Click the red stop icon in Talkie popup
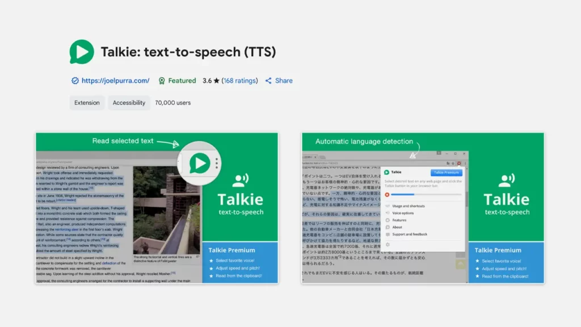The width and height of the screenshot is (581, 327). click(387, 195)
